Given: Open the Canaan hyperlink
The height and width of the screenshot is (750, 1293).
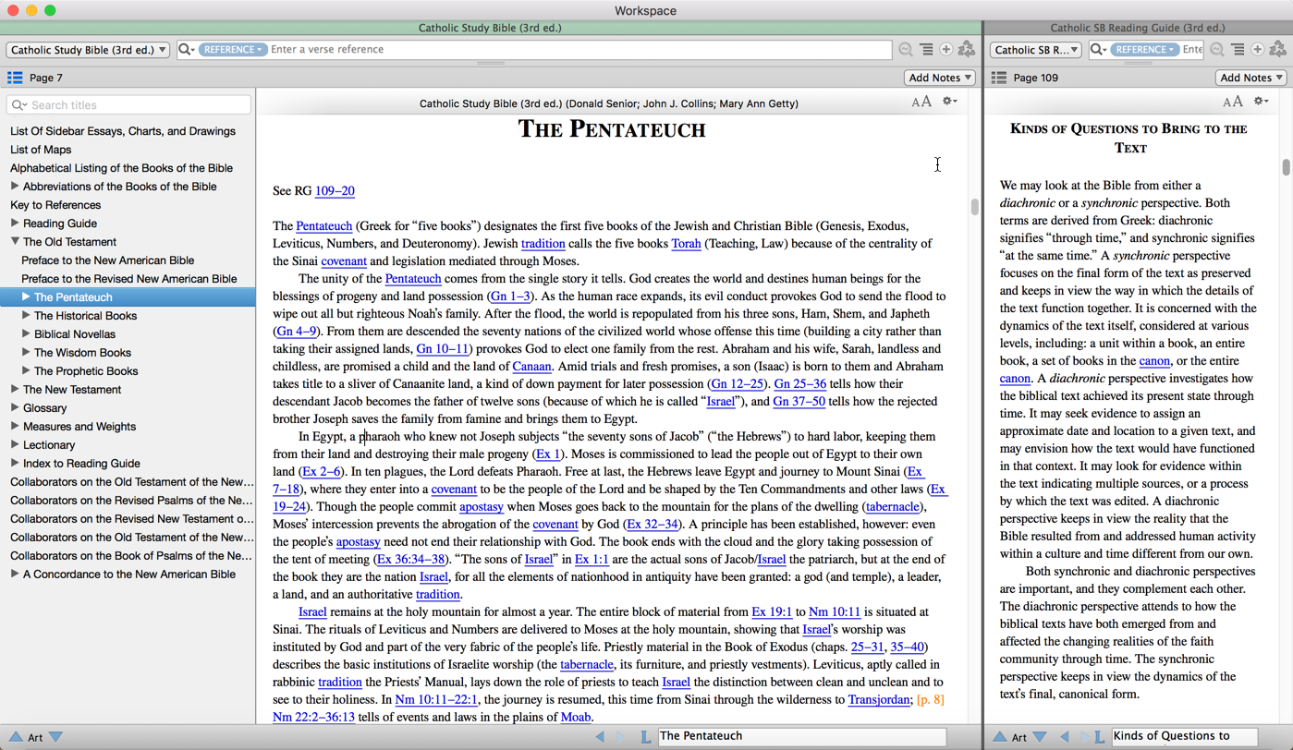Looking at the screenshot, I should (x=531, y=367).
